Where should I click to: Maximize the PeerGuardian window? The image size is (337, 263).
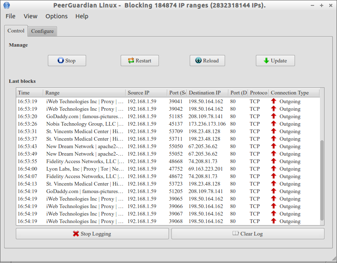click(x=322, y=5)
